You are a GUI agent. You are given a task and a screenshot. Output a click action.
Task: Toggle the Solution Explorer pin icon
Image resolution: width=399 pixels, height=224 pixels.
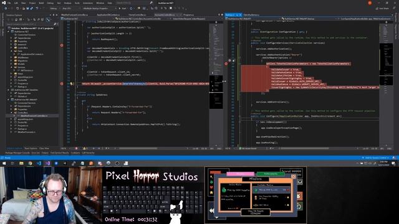(x=53, y=15)
